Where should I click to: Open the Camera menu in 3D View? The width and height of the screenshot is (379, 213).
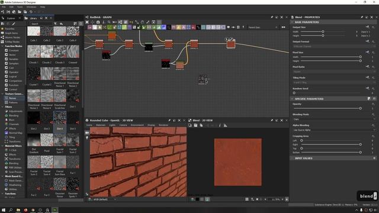pos(123,125)
